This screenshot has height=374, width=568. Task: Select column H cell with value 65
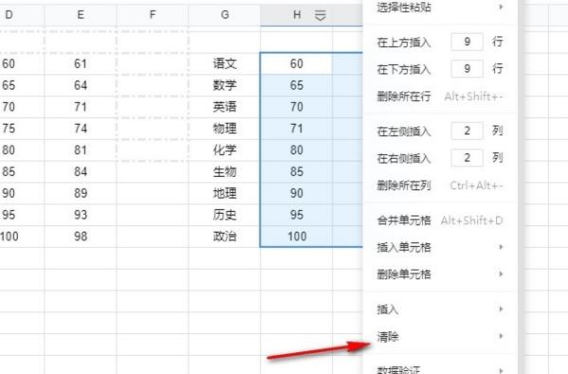[x=297, y=85]
